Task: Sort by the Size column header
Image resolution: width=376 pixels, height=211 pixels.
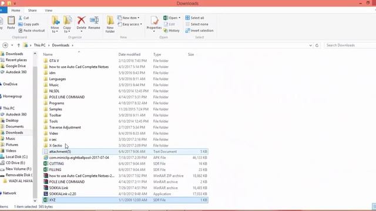Action: tap(191, 55)
